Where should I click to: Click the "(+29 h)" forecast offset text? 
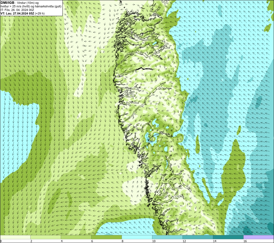click(40, 13)
